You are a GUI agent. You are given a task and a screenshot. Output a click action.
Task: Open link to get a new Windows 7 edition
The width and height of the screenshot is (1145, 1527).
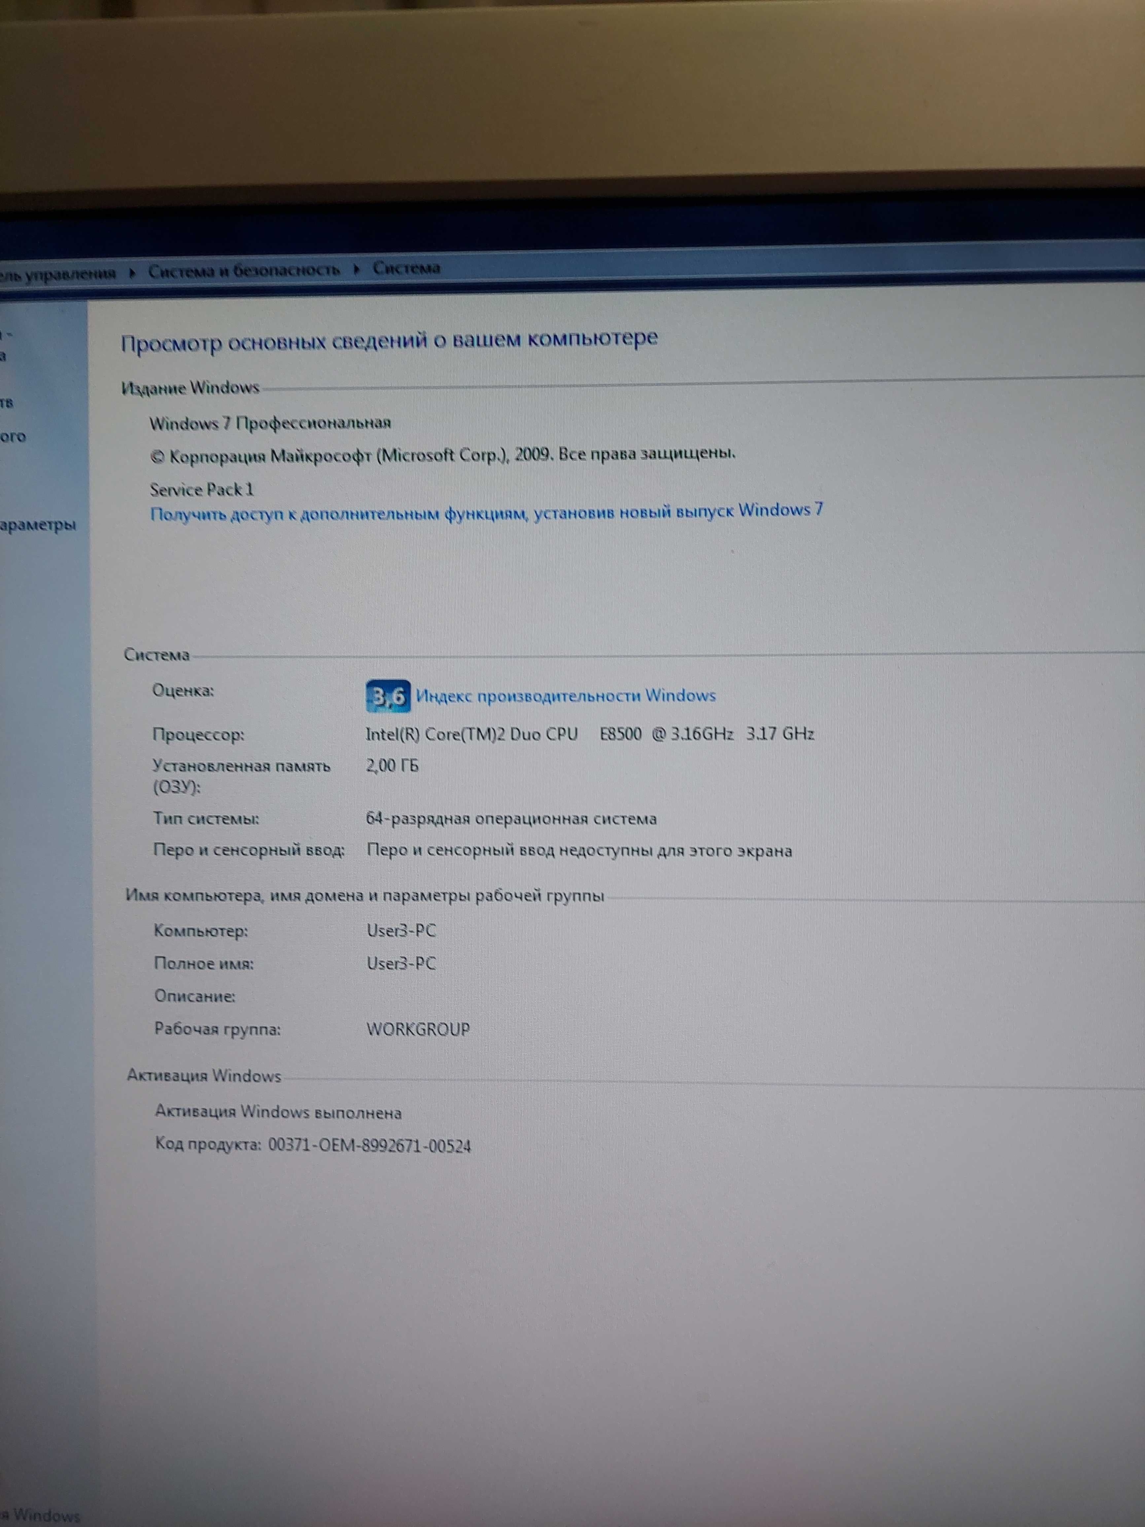click(x=487, y=513)
